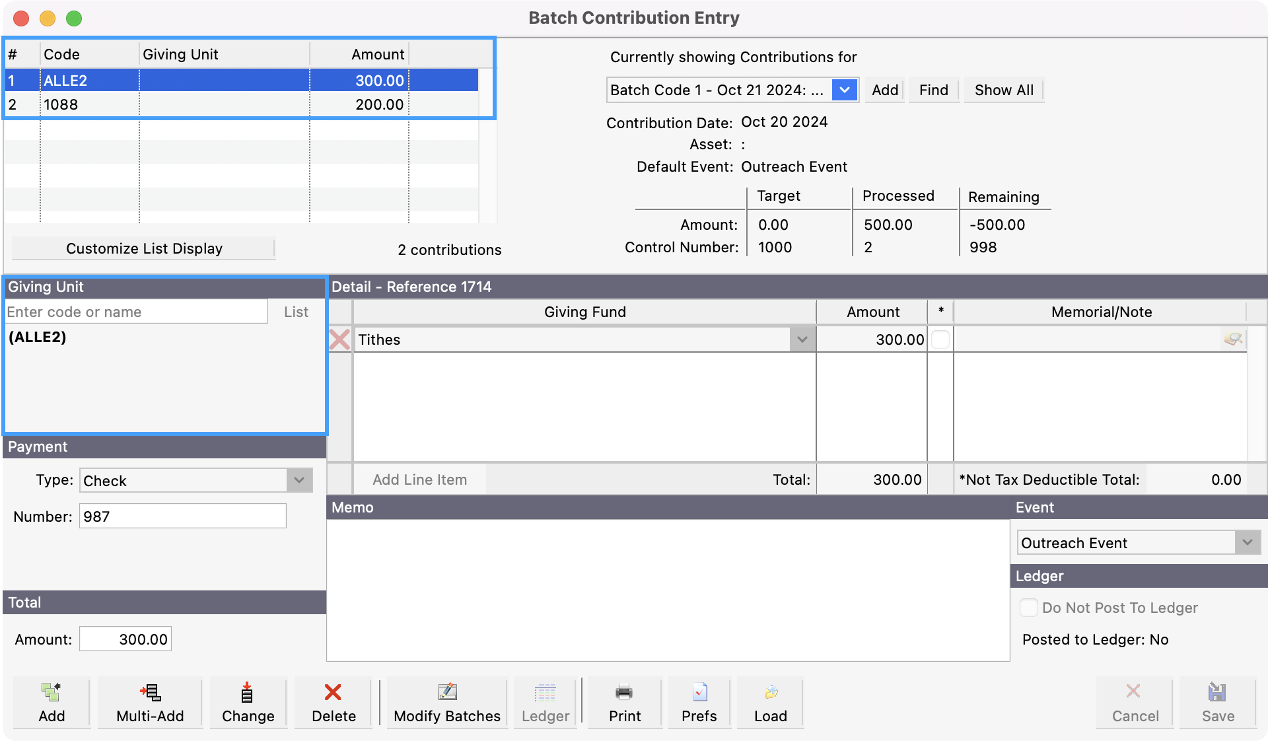Screen dimensions: 1268x741
Task: Expand the Outreach Event dropdown
Action: [x=1247, y=543]
